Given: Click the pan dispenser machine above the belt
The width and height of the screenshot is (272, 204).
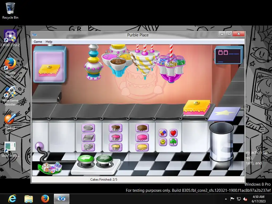Looking at the screenshot, I should pos(93,62).
